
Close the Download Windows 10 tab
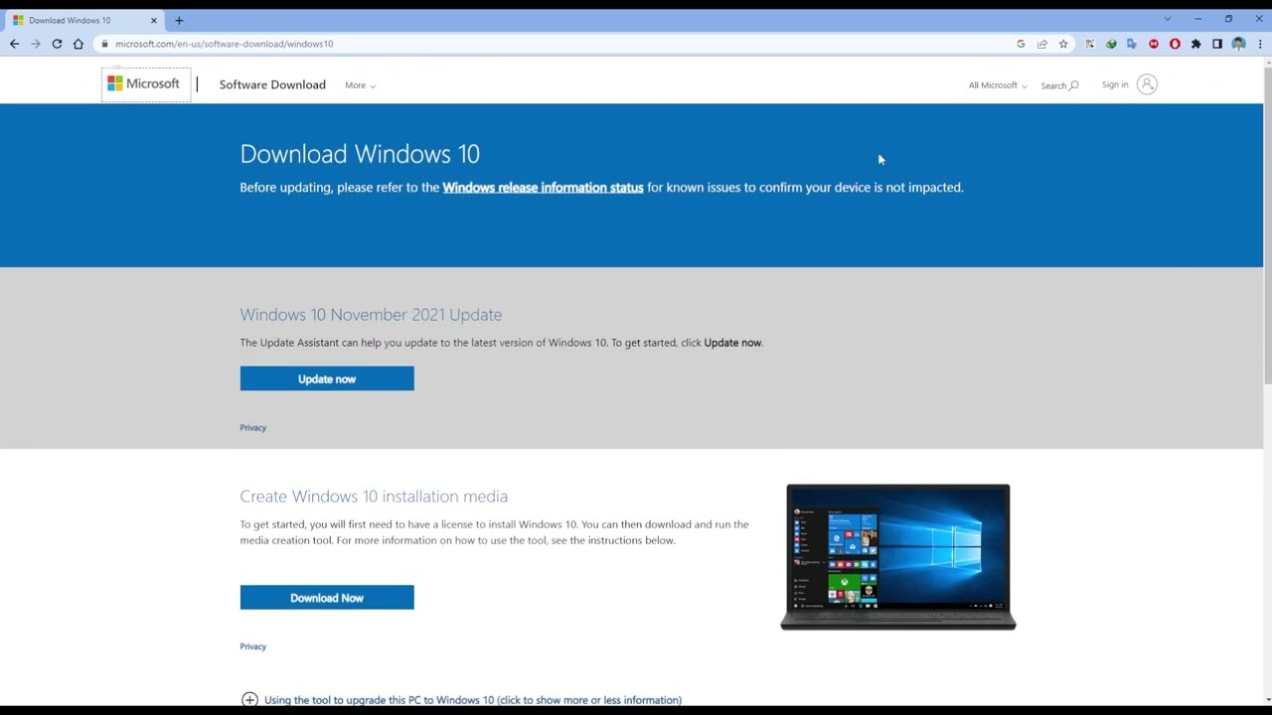154,20
